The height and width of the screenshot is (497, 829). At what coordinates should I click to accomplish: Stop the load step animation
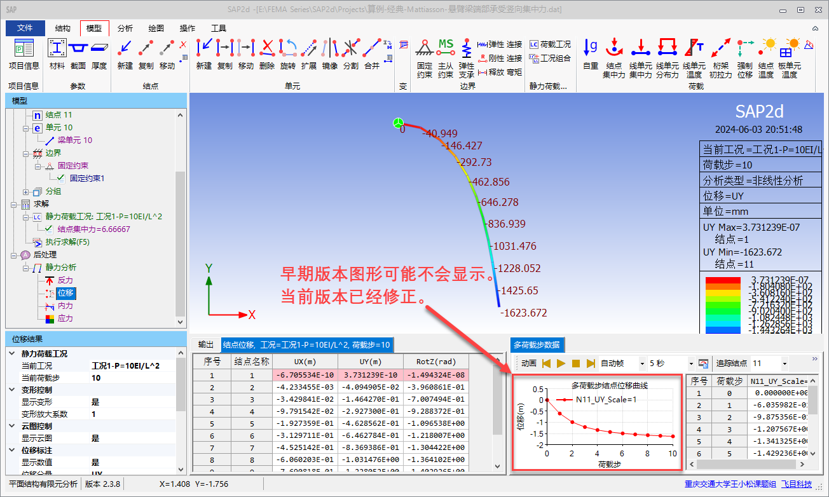576,364
